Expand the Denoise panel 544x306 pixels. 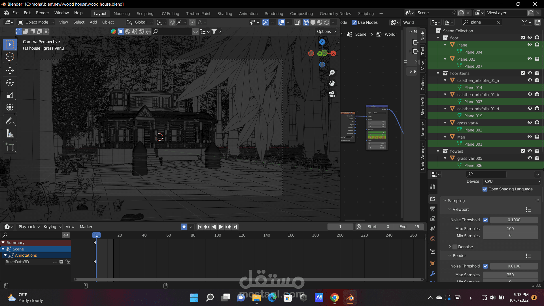(x=450, y=247)
